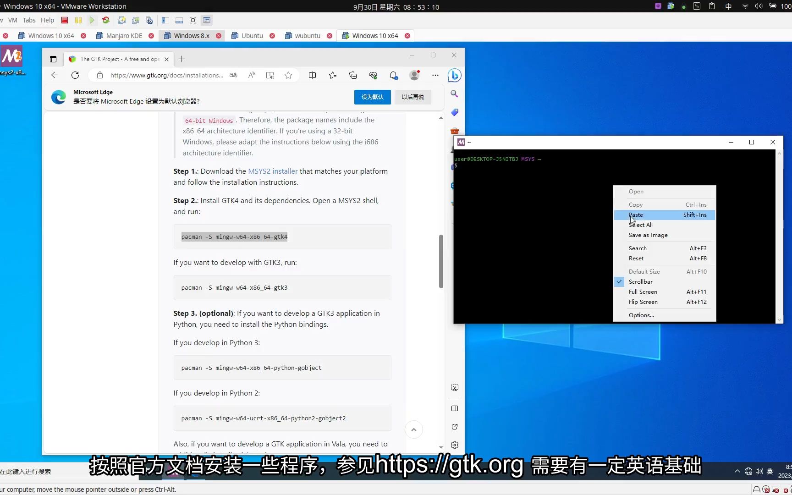Toggle Flip Screen in the MSYS2 menu
The image size is (792, 495).
click(643, 302)
